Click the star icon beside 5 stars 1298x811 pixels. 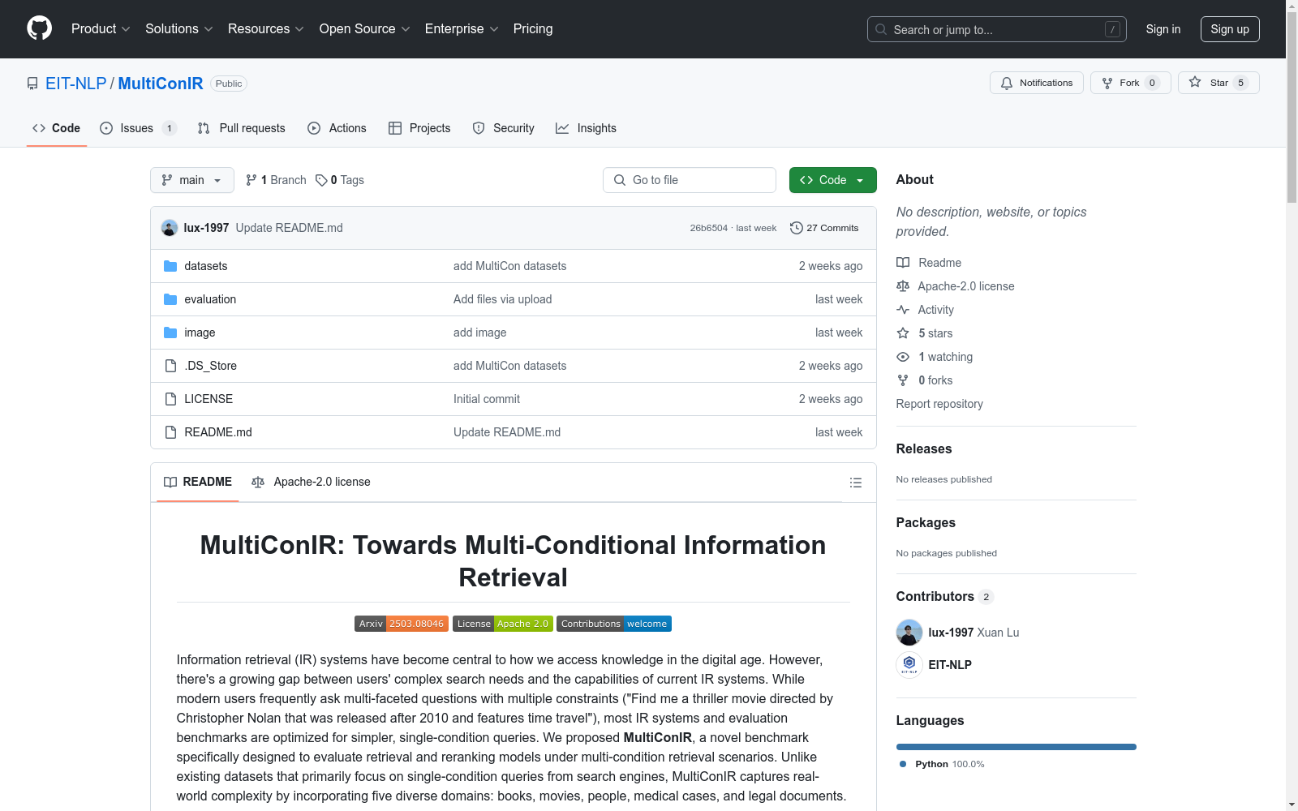(903, 333)
